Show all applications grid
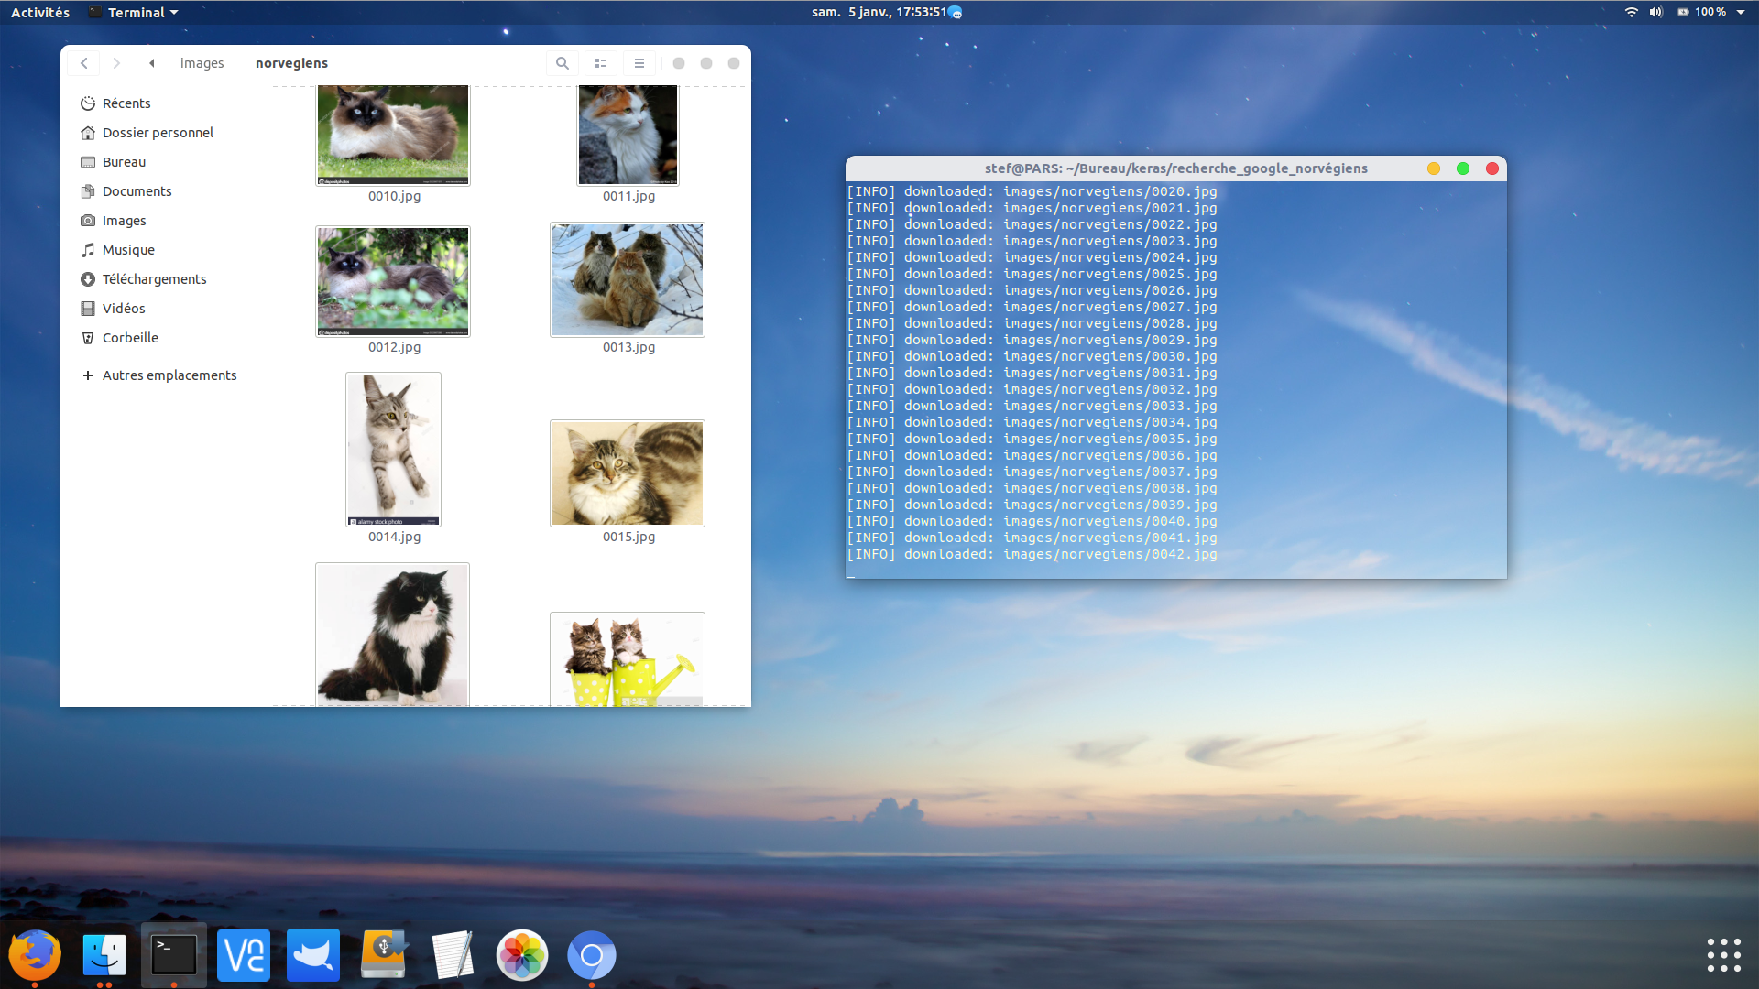 (x=1723, y=955)
